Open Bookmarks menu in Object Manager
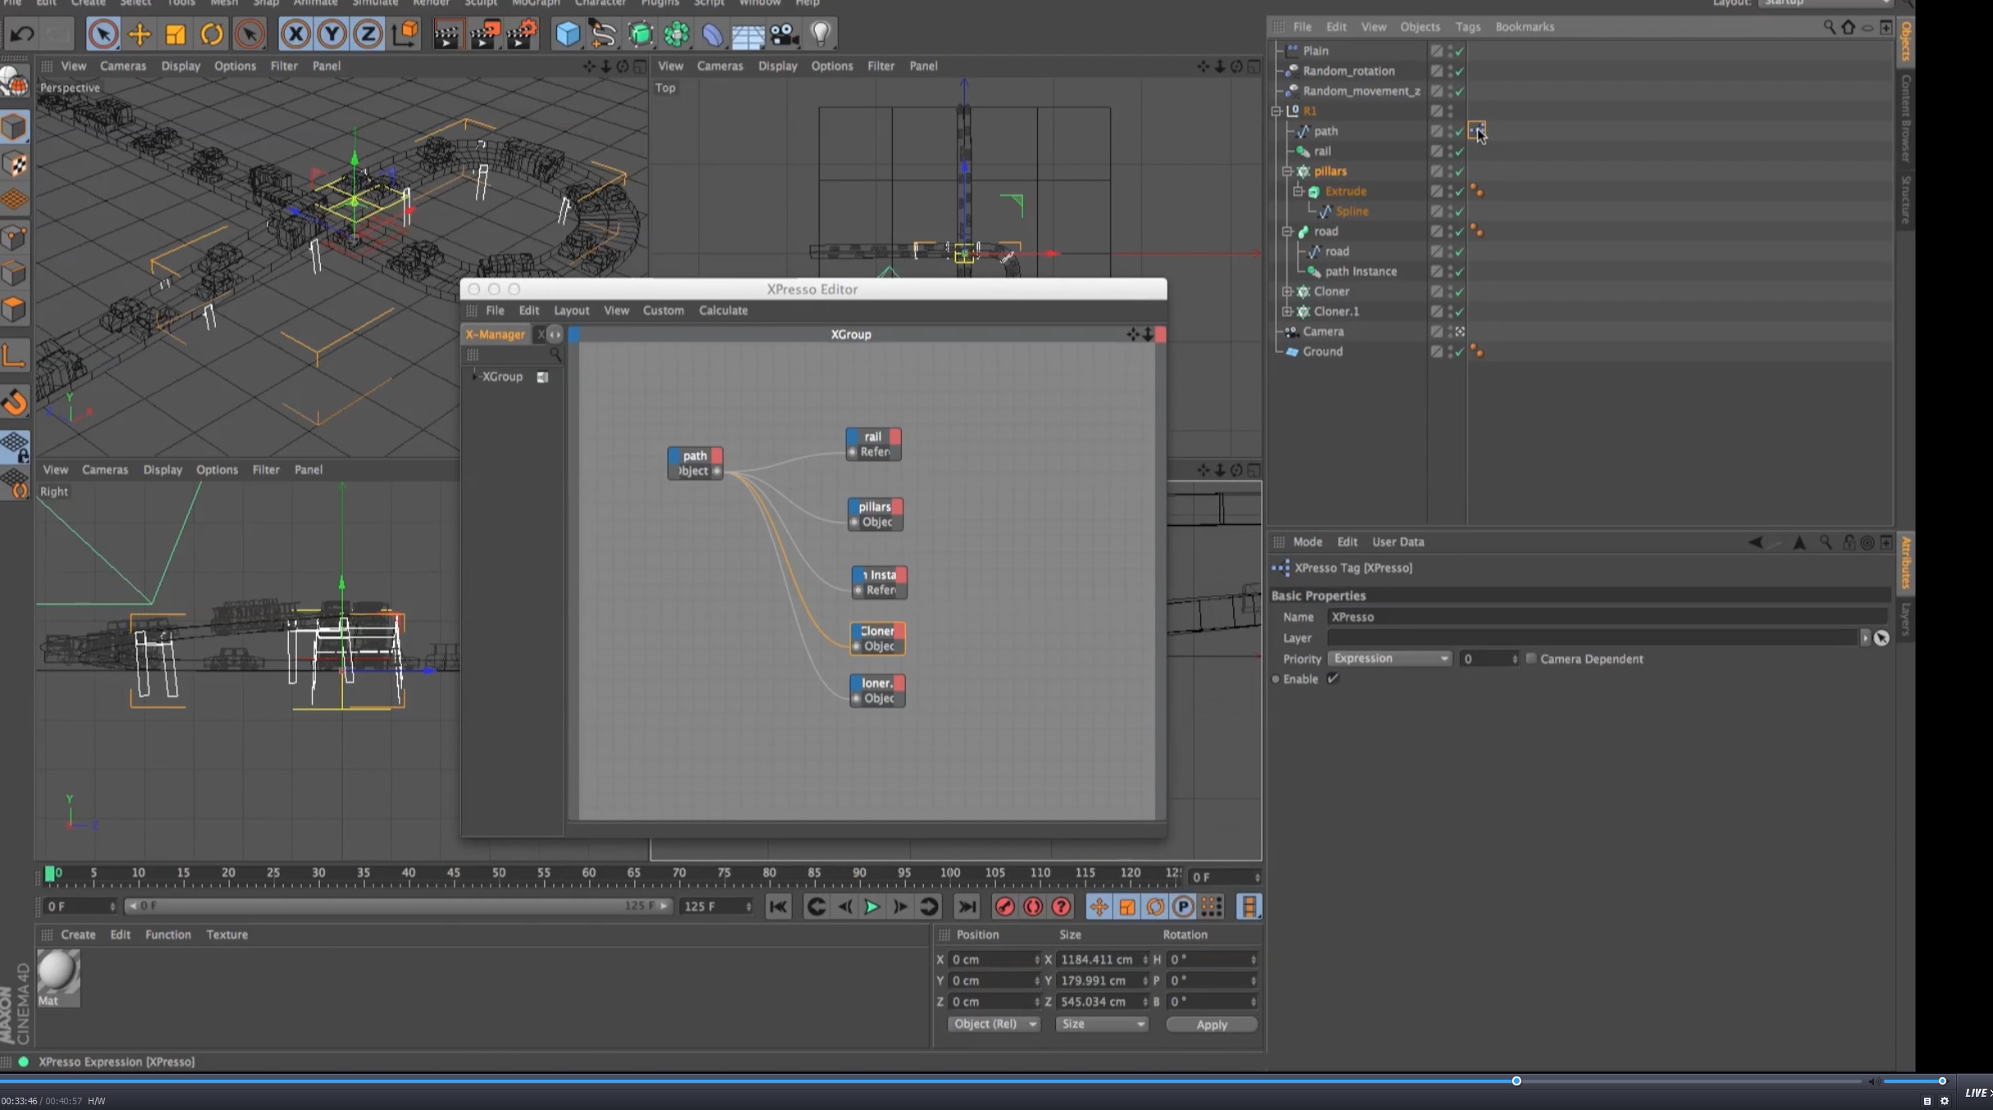The image size is (1993, 1110). (x=1524, y=27)
